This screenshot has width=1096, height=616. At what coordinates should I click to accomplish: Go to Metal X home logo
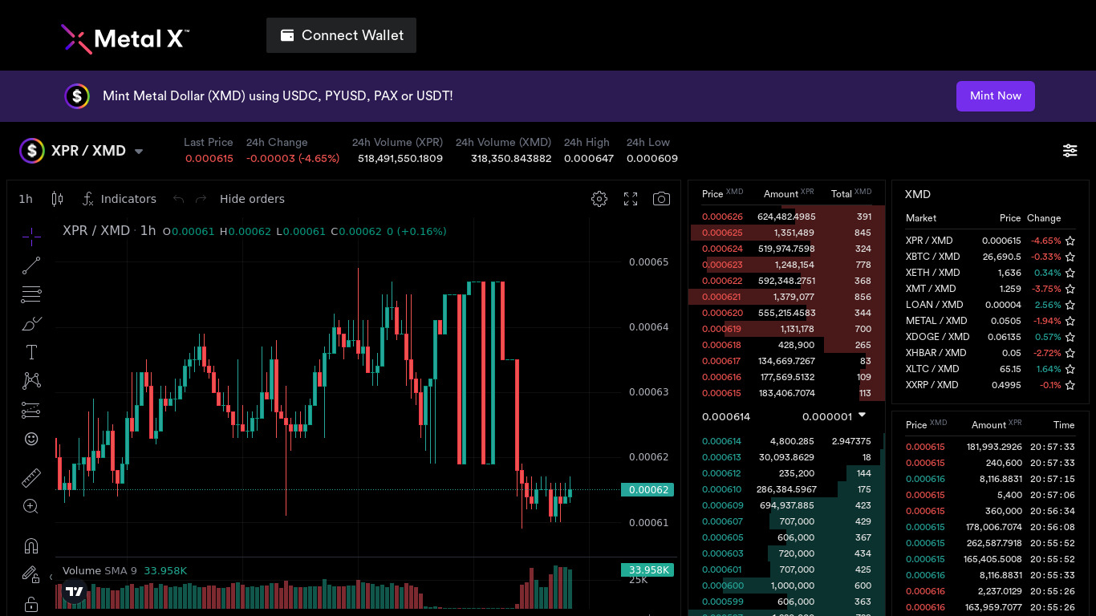[125, 38]
